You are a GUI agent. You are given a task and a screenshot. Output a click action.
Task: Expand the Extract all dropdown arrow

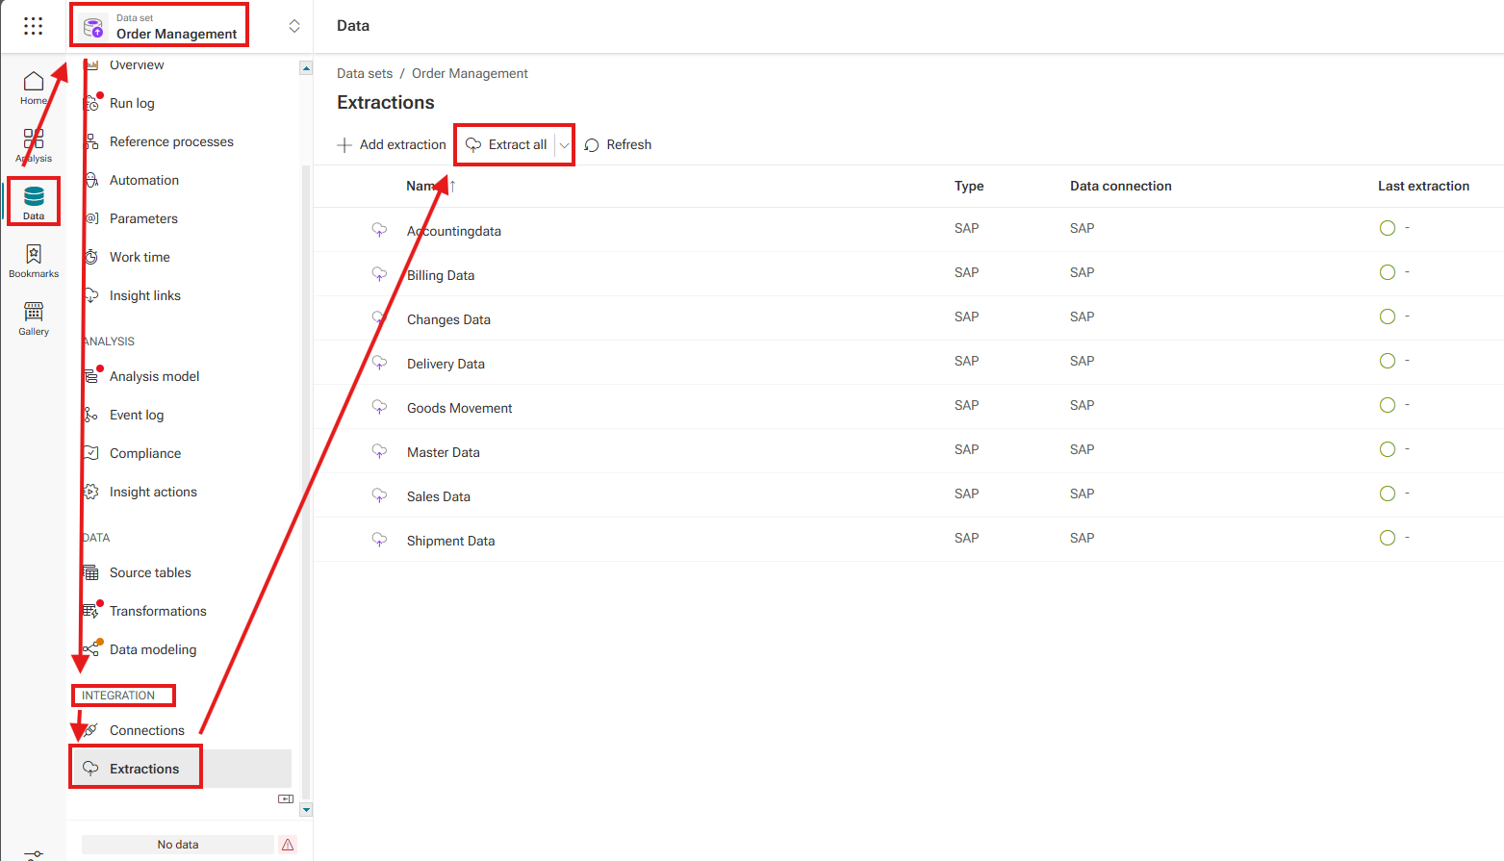tap(564, 145)
